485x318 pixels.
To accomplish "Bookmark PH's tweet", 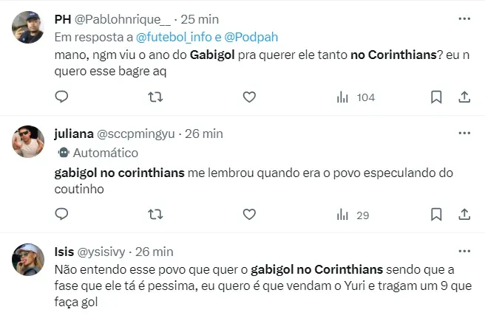I will tap(436, 97).
